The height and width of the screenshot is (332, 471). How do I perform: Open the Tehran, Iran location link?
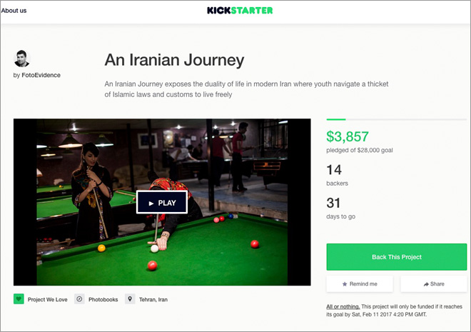click(153, 300)
